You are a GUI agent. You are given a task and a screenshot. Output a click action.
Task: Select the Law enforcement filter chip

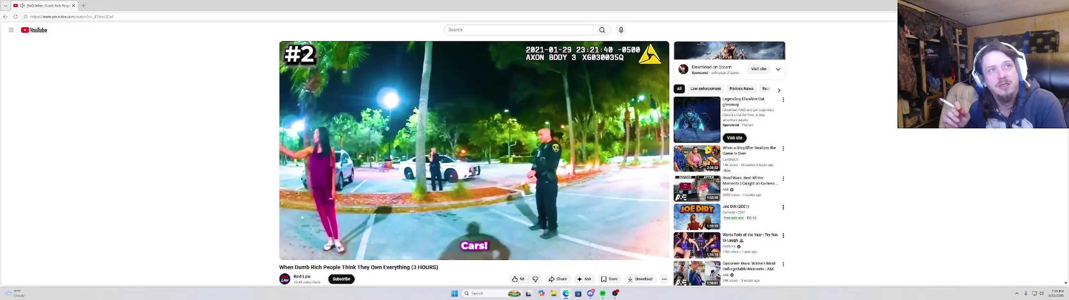click(705, 89)
